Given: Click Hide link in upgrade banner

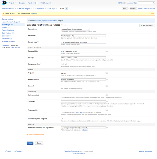Looking at the screenshot, I should (152, 14).
